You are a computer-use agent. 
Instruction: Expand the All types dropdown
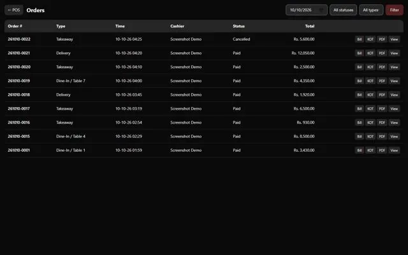coord(371,10)
